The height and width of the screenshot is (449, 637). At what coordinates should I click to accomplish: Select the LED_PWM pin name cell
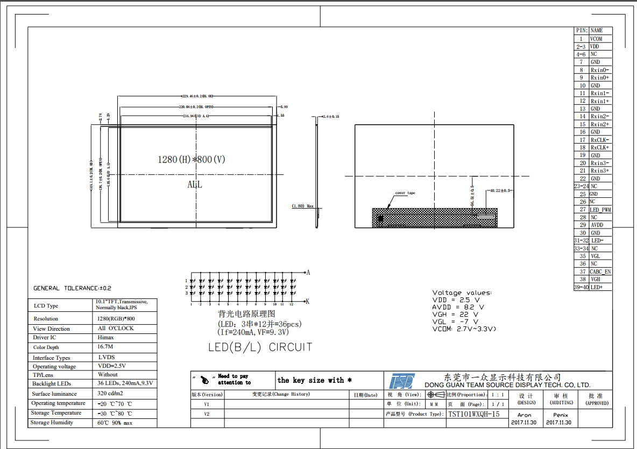[600, 210]
